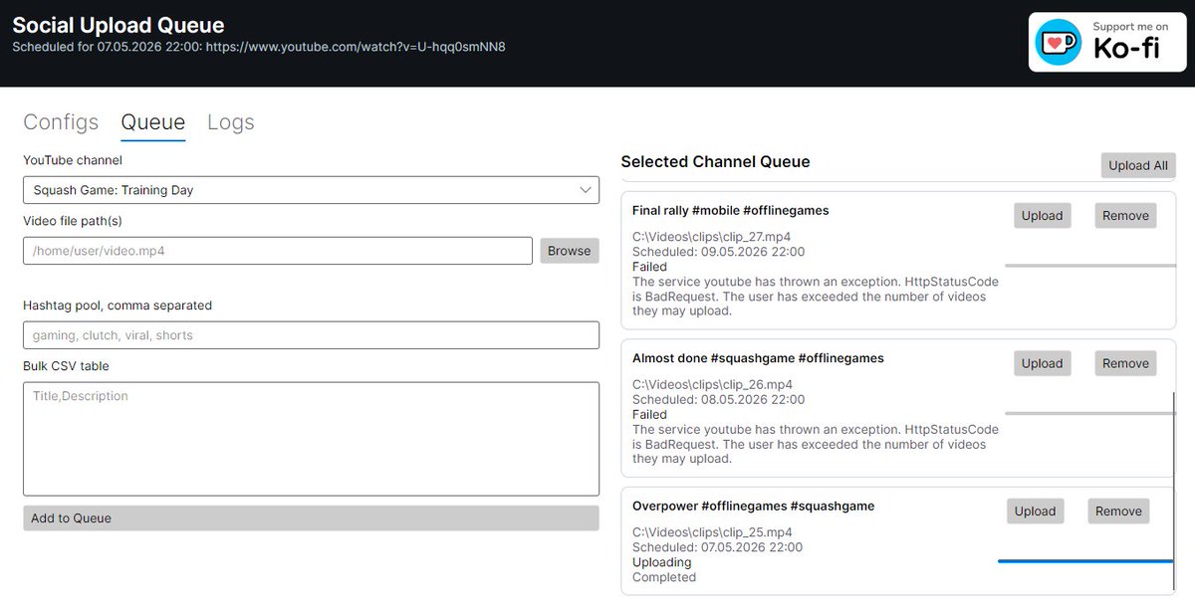Click the "Completed" status text
Image resolution: width=1195 pixels, height=614 pixels.
664,577
